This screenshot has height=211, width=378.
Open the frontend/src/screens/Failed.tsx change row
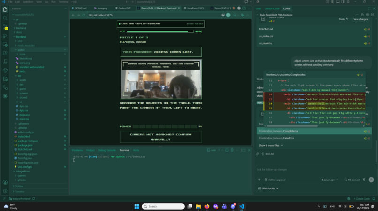(314, 138)
